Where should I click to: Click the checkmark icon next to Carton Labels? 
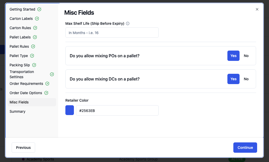pyautogui.click(x=37, y=19)
